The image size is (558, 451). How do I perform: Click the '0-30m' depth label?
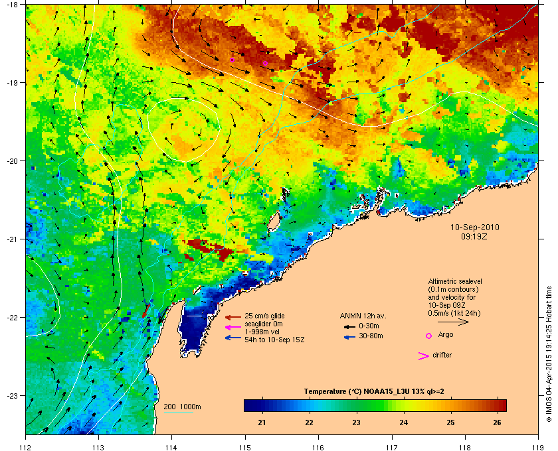[369, 326]
